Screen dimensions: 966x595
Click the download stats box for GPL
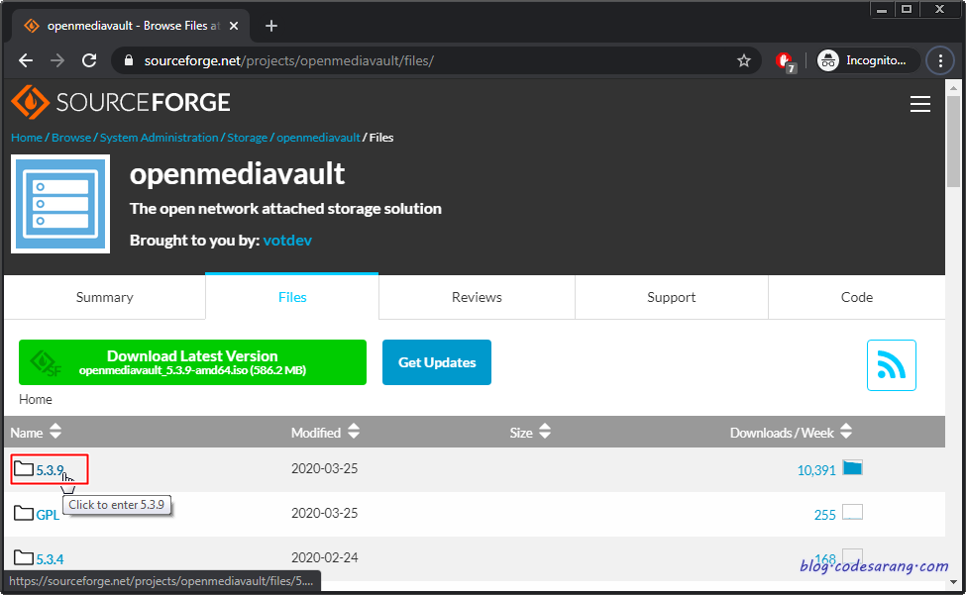[x=853, y=512]
